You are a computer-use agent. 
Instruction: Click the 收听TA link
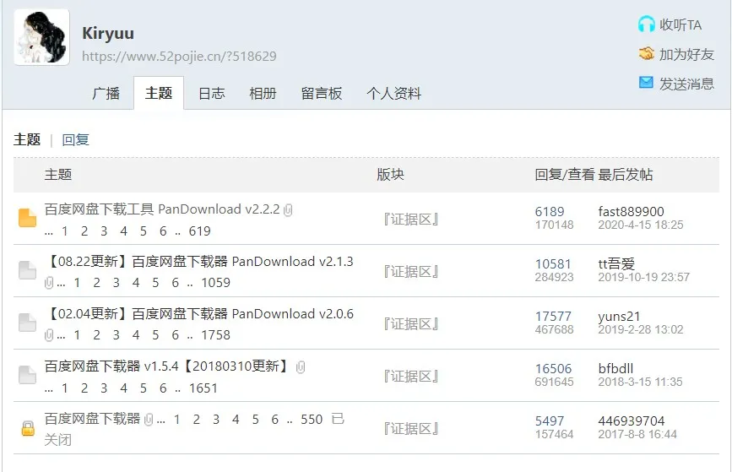pyautogui.click(x=680, y=24)
